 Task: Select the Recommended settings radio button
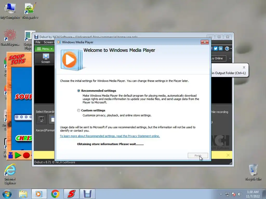[x=78, y=91]
